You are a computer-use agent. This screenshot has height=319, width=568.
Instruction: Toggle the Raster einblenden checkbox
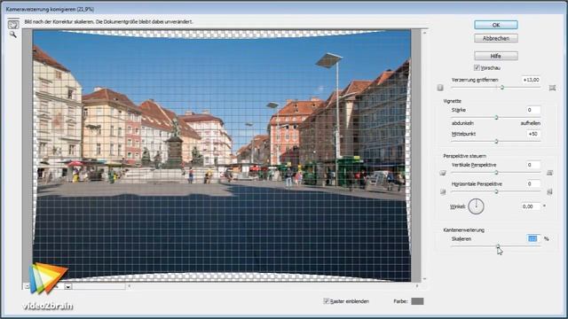(326, 301)
